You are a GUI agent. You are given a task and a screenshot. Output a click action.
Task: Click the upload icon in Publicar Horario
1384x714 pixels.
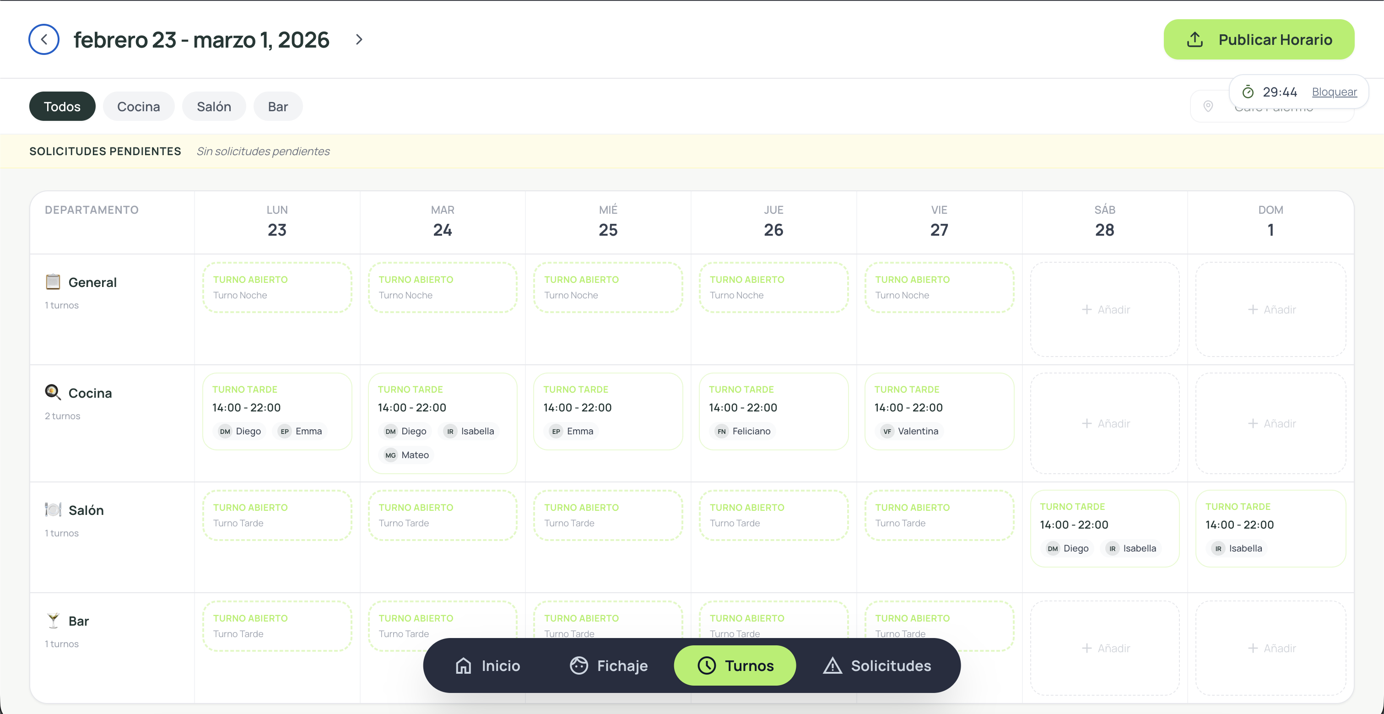(1195, 39)
